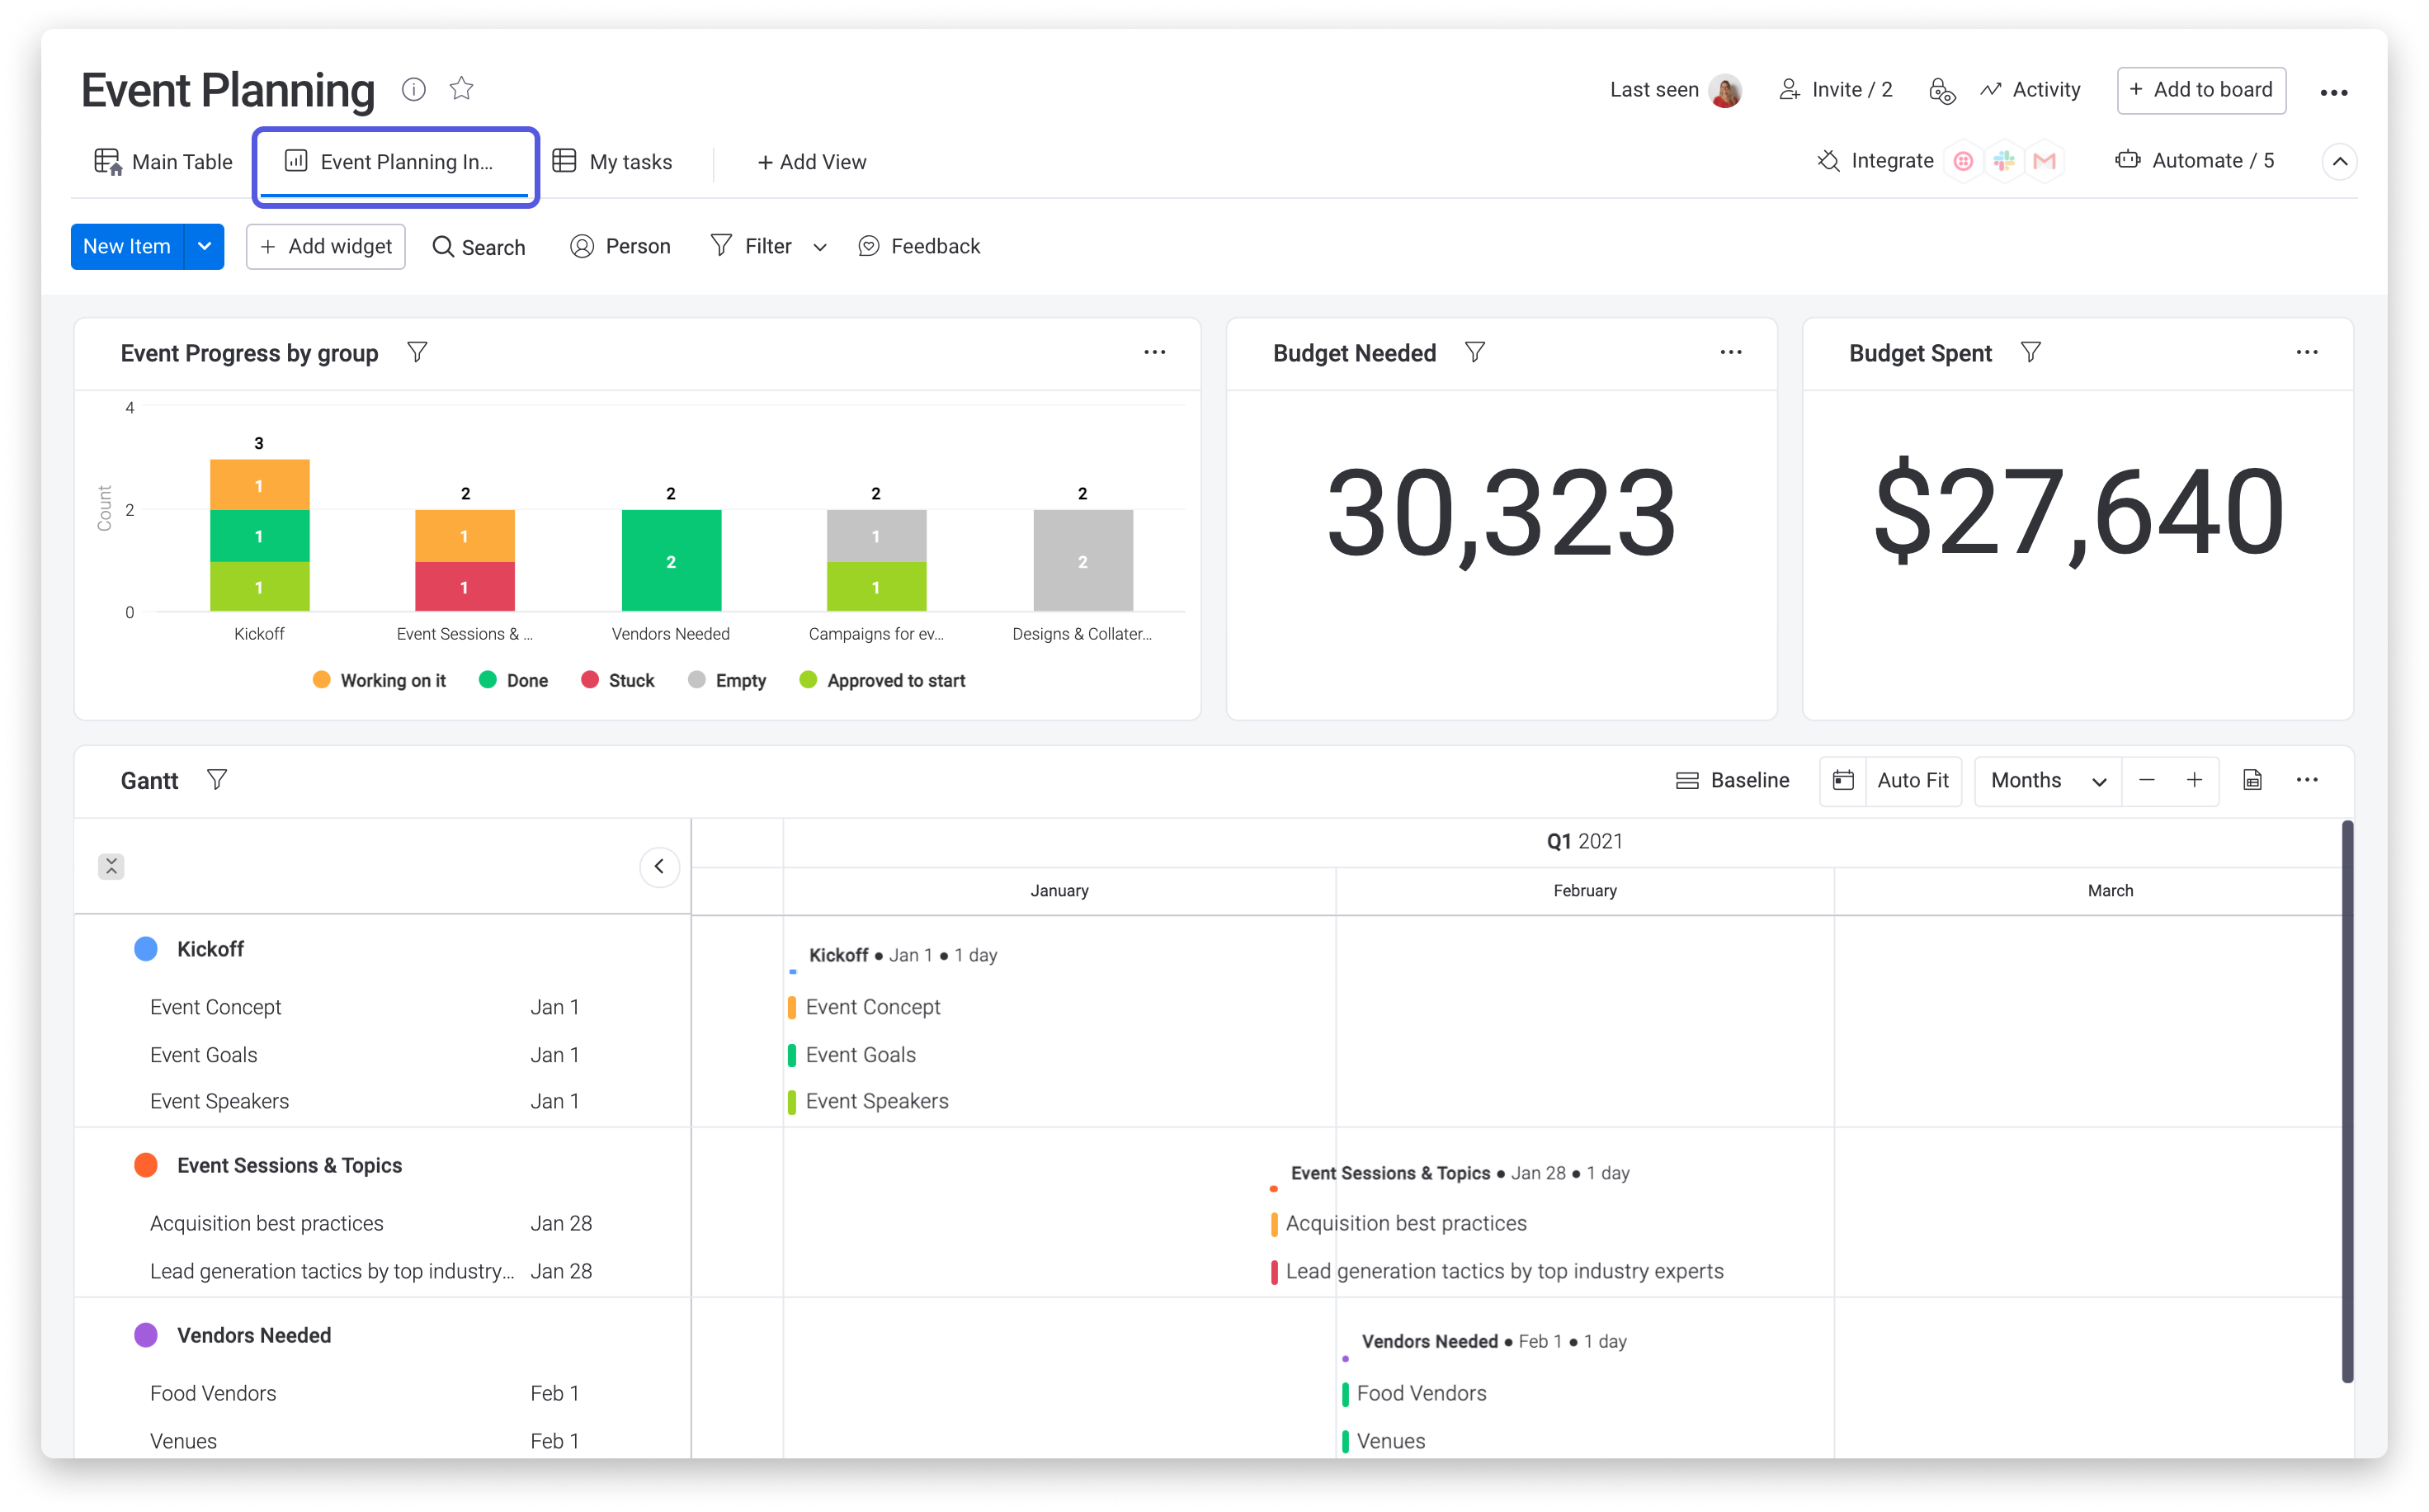The width and height of the screenshot is (2429, 1512).
Task: Open Automate / 5 automations
Action: point(2194,161)
